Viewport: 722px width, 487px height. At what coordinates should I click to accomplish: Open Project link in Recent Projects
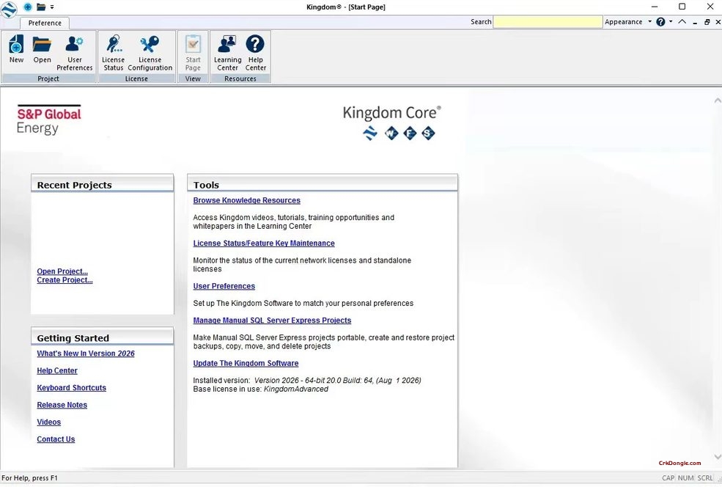[x=62, y=271]
